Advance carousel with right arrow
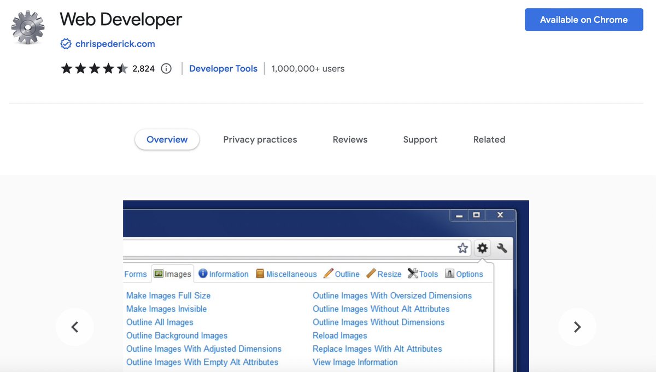 point(577,327)
